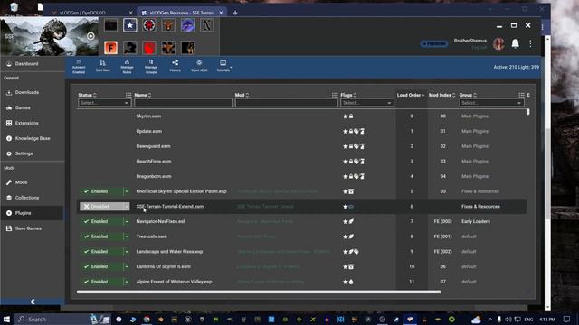Image resolution: width=579 pixels, height=325 pixels.
Task: Click the blue swirl tool icon
Action: pos(187,25)
